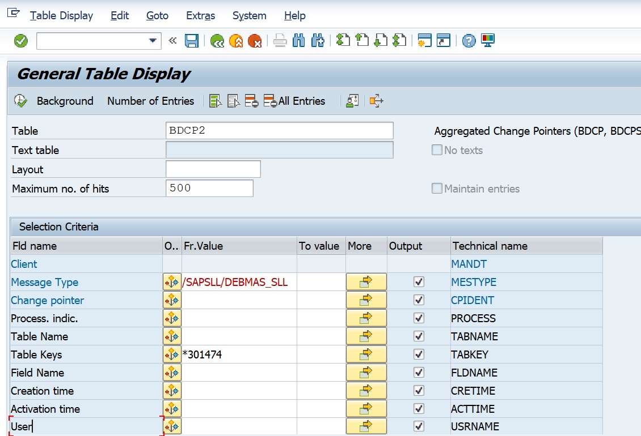641x436 pixels.
Task: Run the query via the Background button
Action: pyautogui.click(x=65, y=101)
